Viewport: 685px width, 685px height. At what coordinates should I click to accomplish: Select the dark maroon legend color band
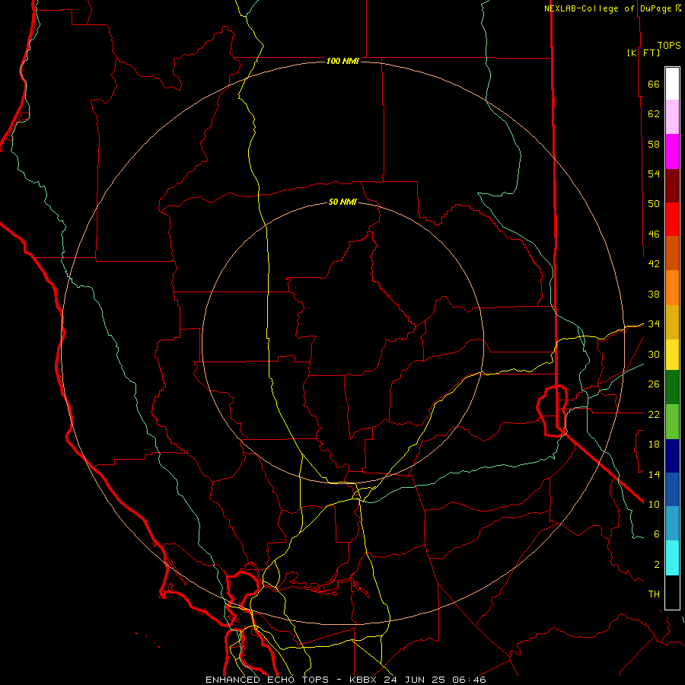point(672,186)
